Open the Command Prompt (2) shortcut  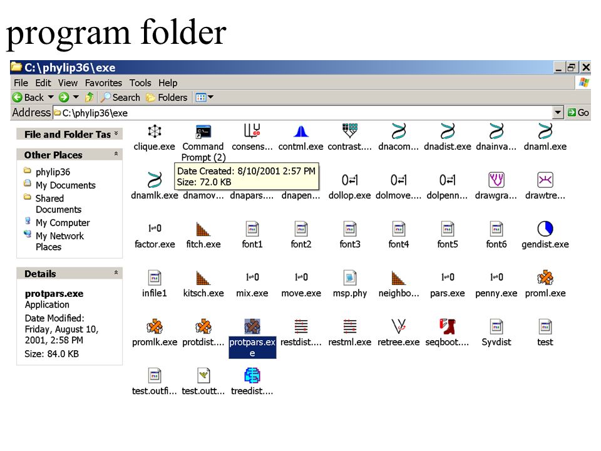(203, 131)
